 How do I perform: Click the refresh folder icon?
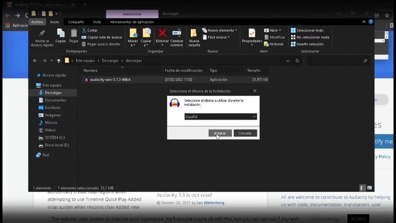pos(297,61)
